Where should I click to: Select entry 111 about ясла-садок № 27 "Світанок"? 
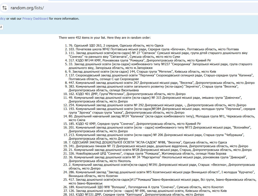[x=158, y=55]
